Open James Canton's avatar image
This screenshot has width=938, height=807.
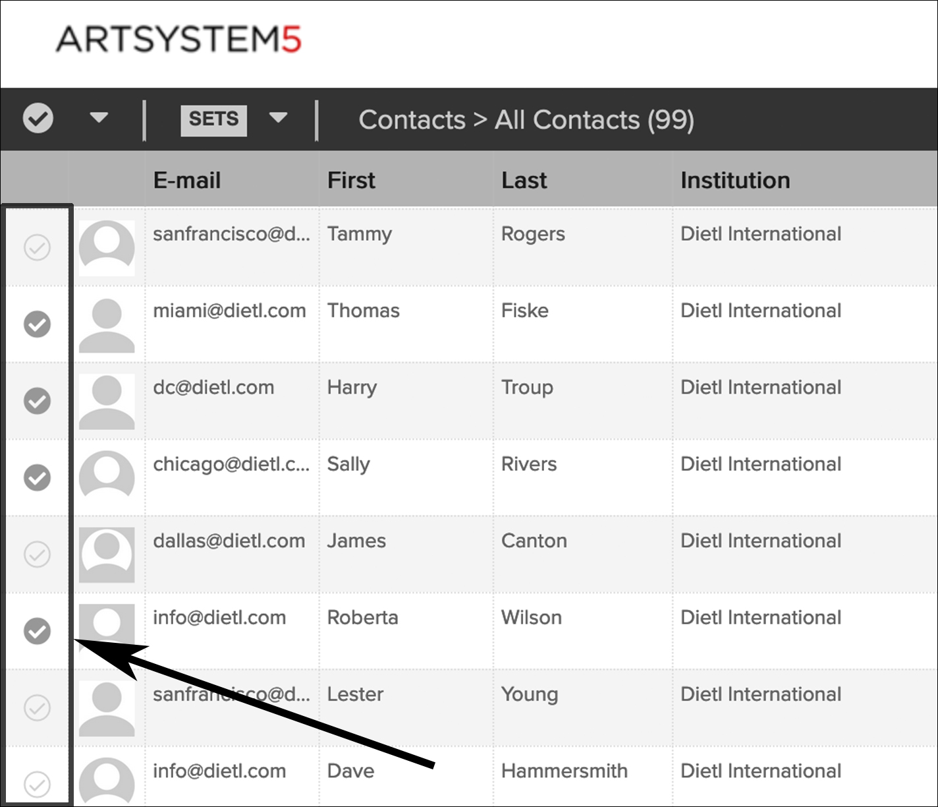[x=107, y=554]
